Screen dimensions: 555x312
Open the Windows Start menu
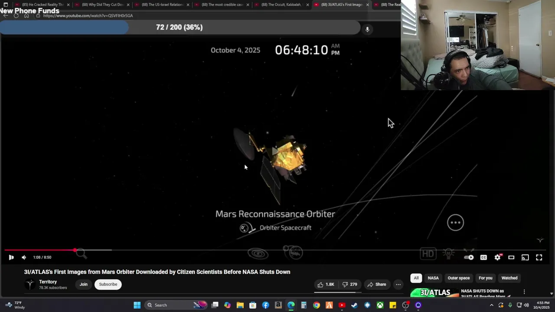[x=137, y=305]
